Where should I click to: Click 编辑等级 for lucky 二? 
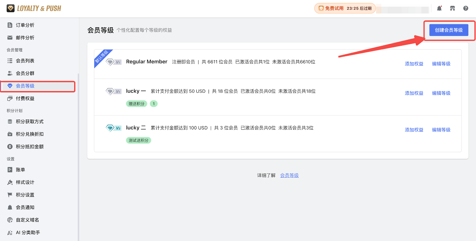click(x=441, y=130)
